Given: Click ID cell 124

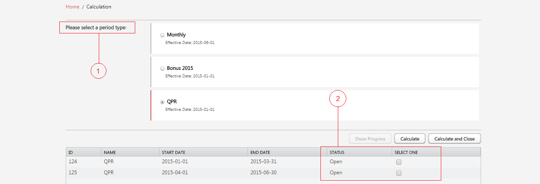Looking at the screenshot, I should click(x=73, y=162).
